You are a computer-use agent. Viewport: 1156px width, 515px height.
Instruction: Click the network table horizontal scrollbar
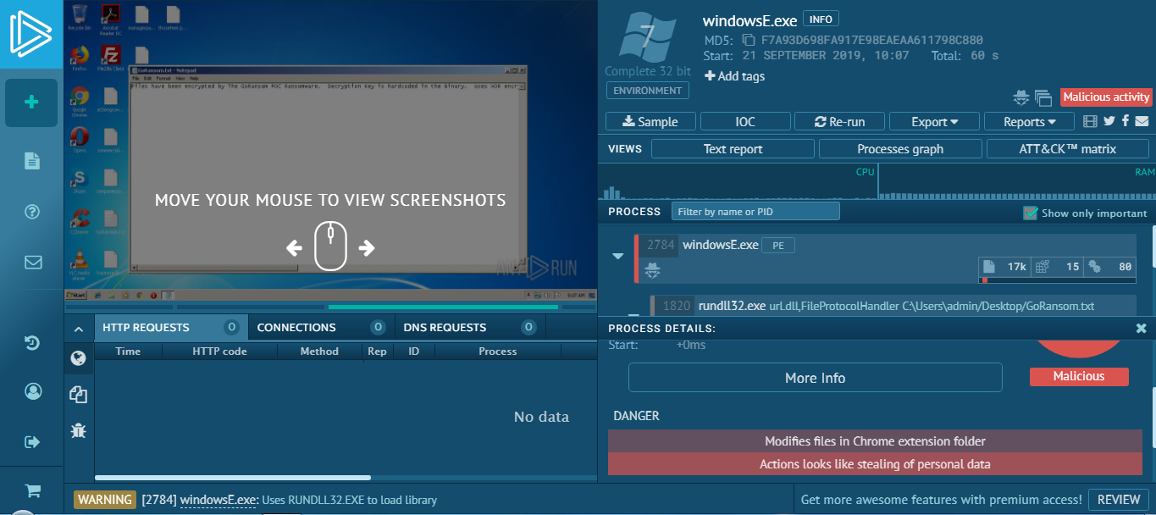coord(233,478)
